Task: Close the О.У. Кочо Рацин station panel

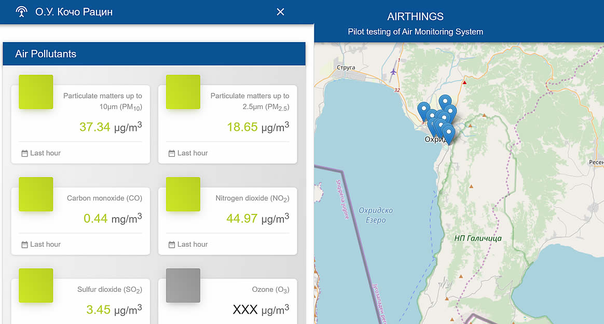Action: point(280,12)
